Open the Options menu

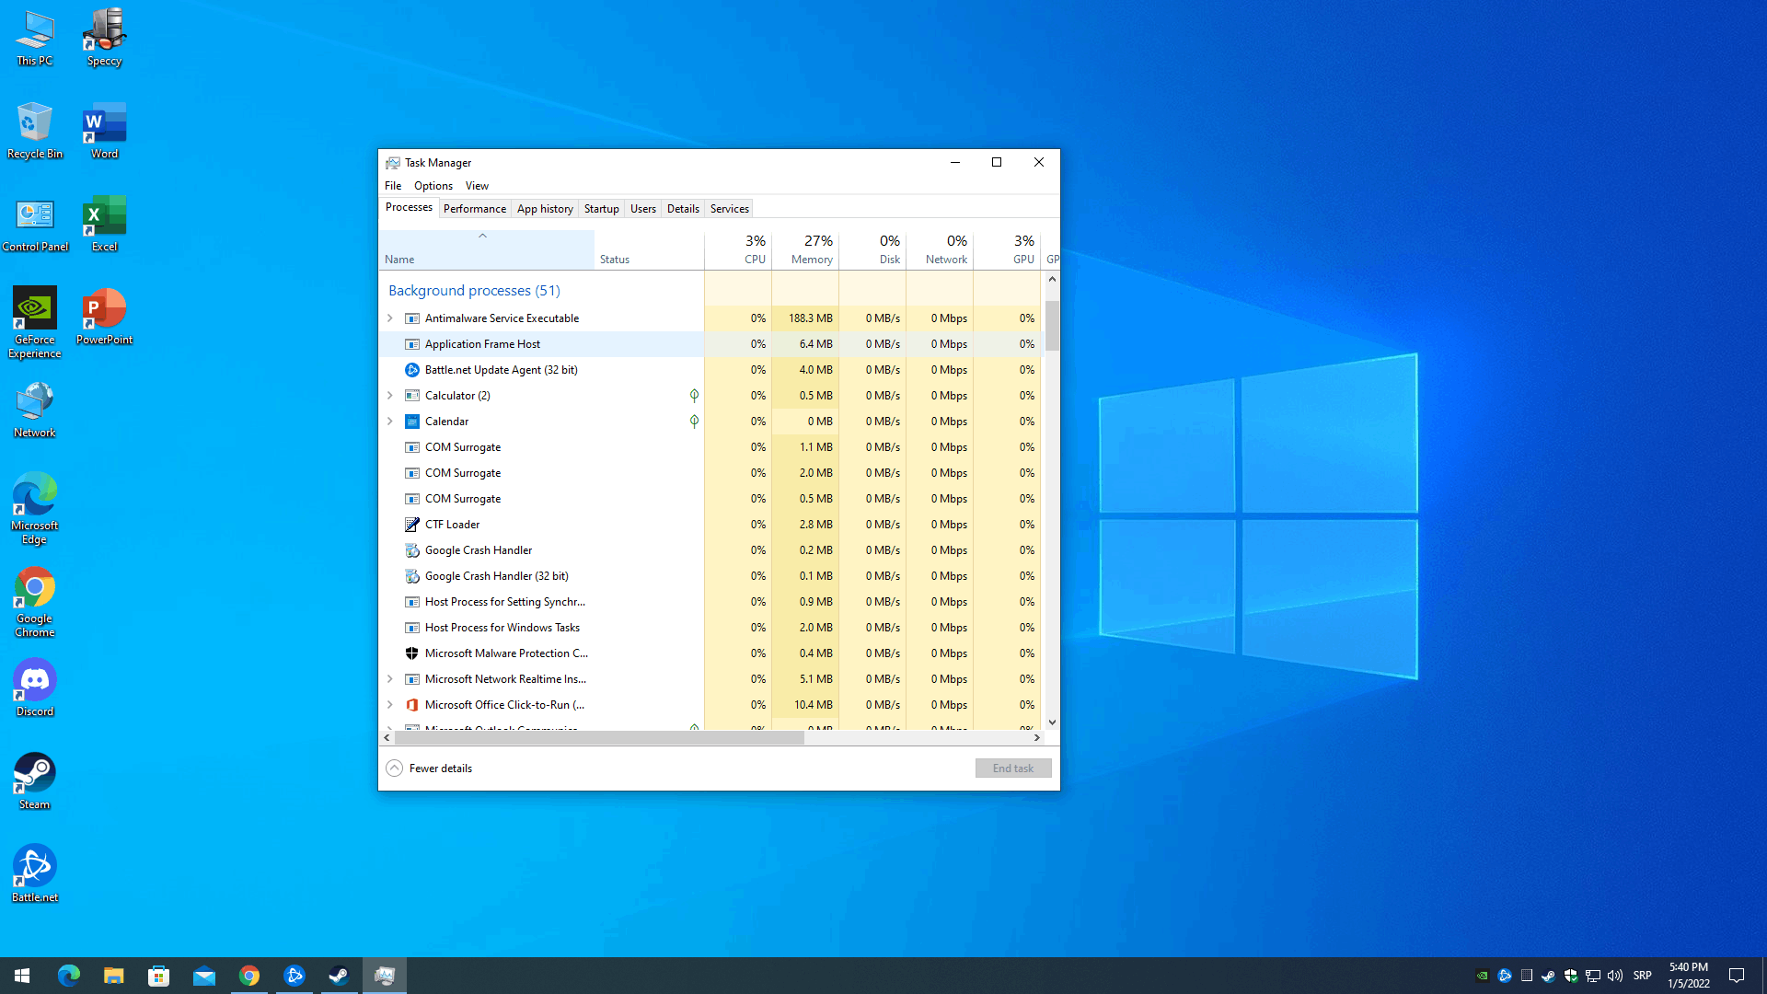point(433,186)
